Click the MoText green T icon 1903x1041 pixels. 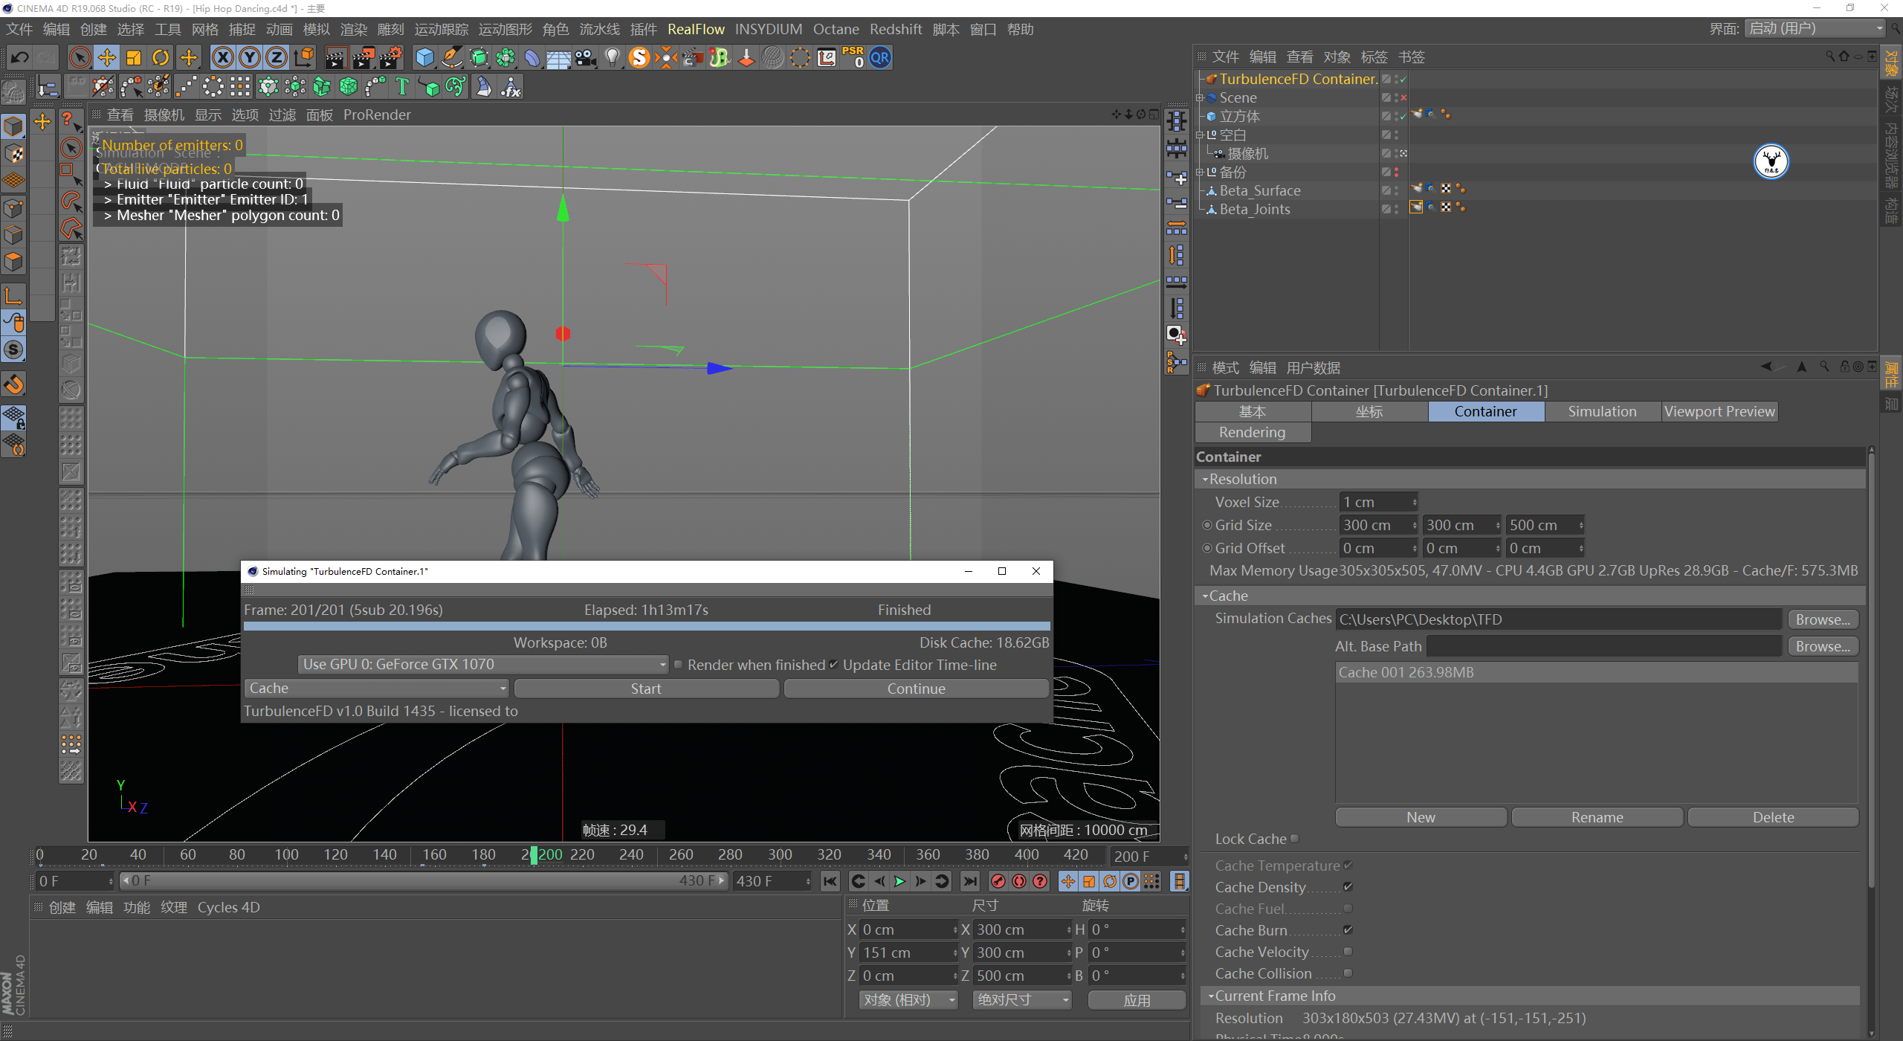pyautogui.click(x=402, y=87)
